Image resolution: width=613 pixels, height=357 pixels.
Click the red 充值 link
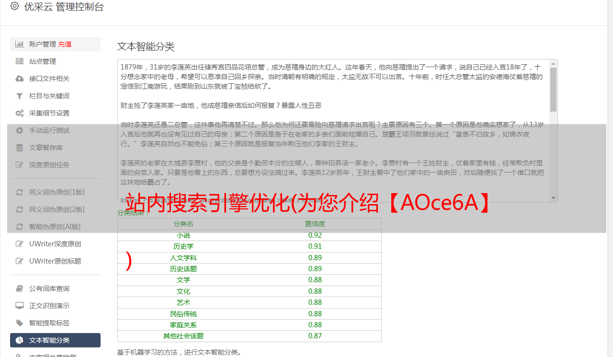click(65, 44)
